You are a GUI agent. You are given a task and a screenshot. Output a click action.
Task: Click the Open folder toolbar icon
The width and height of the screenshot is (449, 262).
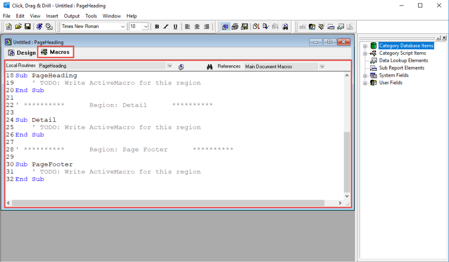18,26
